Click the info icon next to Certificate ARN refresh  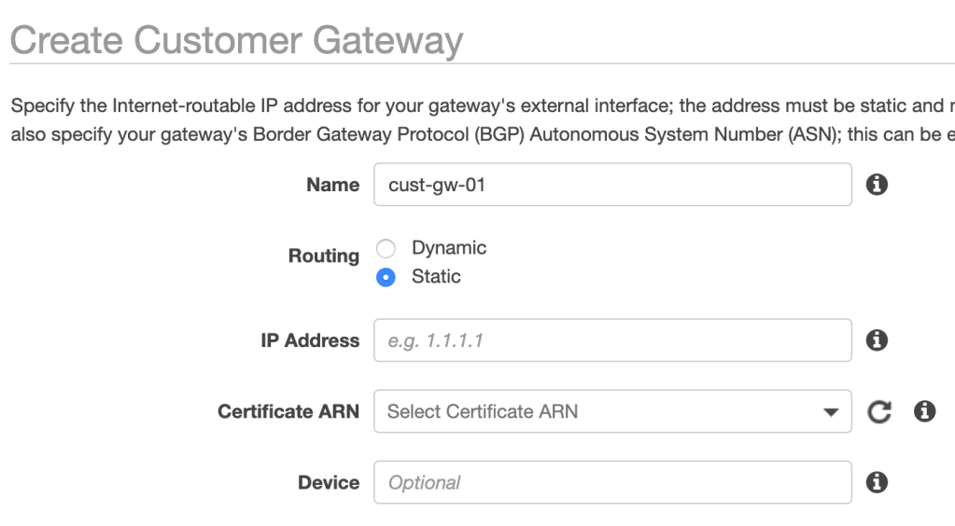924,411
